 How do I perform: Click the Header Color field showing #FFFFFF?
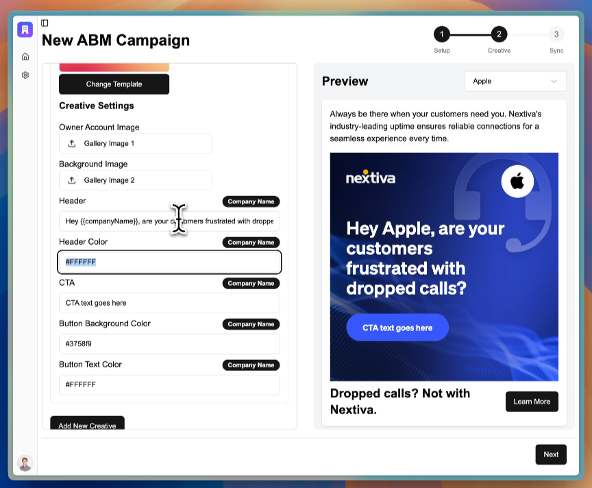(169, 262)
